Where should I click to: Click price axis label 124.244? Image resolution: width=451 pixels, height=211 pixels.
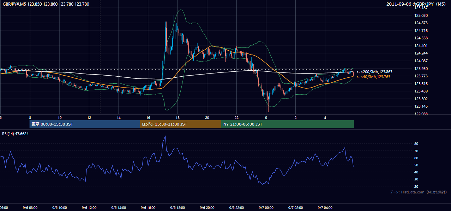coord(421,53)
